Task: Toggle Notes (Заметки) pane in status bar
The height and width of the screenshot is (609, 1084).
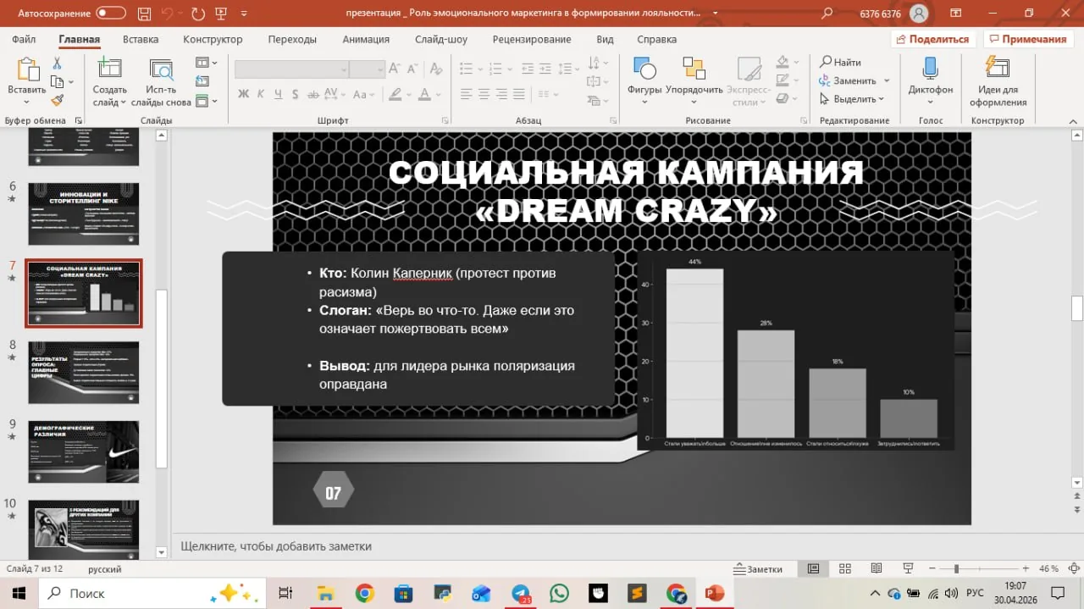Action: point(759,568)
